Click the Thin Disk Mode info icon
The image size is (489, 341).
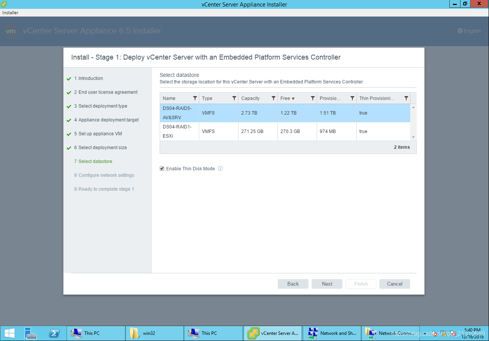(x=220, y=169)
